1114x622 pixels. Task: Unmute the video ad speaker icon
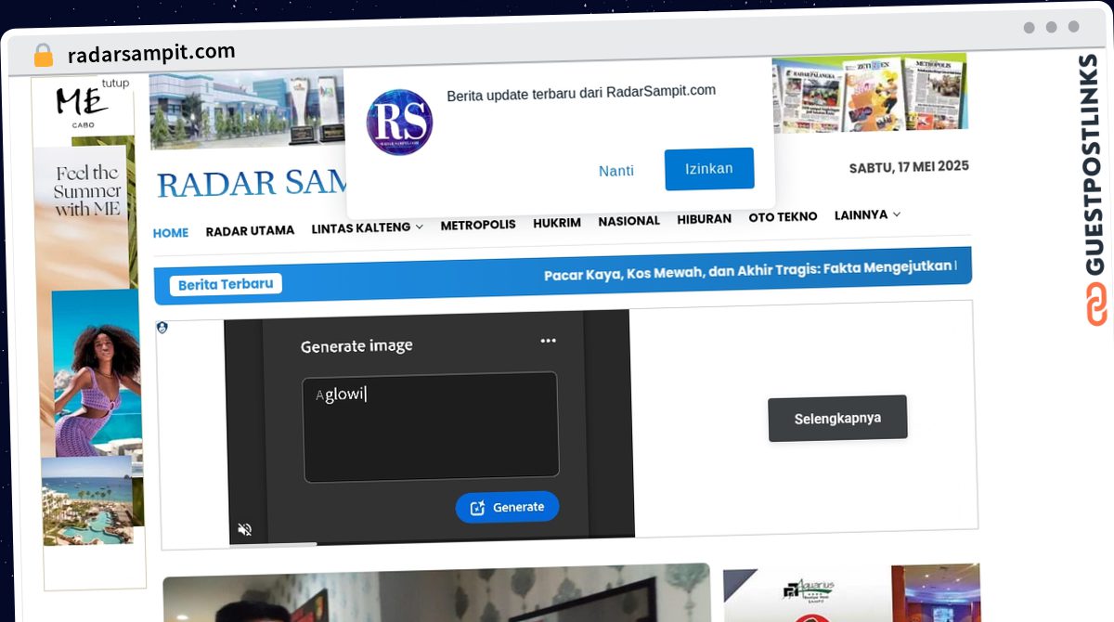[x=245, y=529]
